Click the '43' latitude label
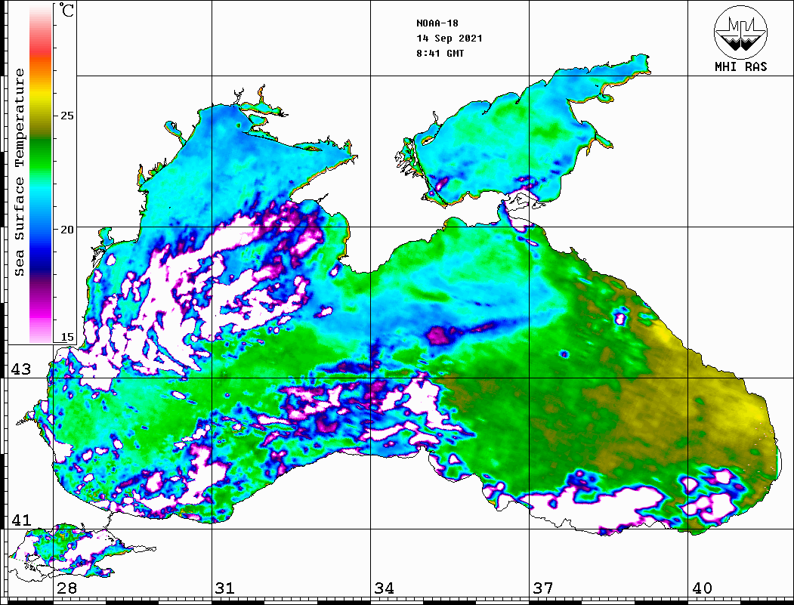This screenshot has height=605, width=794. point(20,369)
